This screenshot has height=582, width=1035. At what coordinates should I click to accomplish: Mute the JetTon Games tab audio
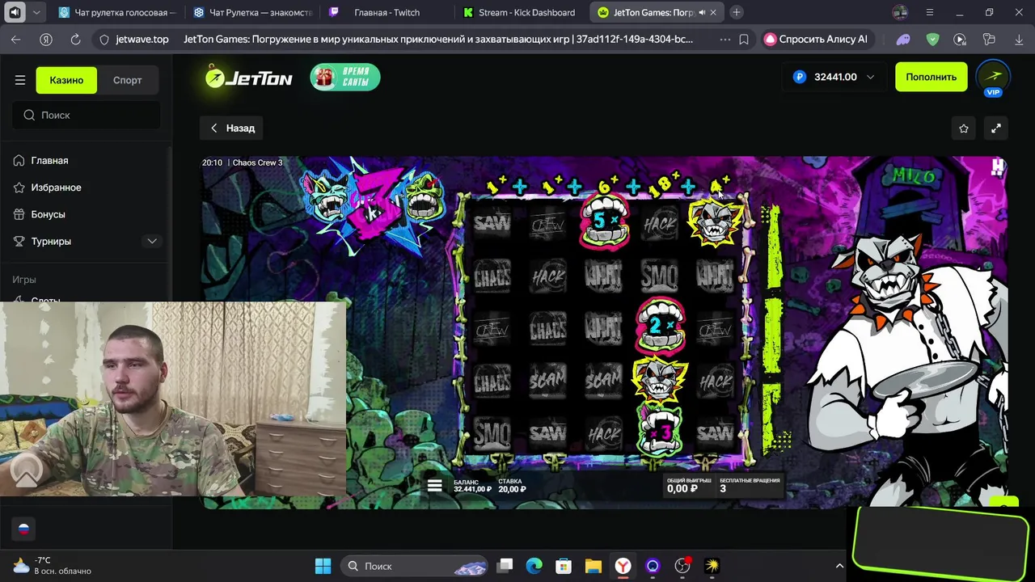click(702, 13)
